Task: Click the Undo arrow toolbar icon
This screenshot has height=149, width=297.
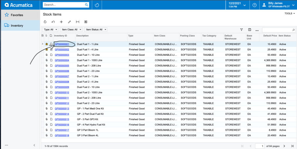Action: click(53, 22)
